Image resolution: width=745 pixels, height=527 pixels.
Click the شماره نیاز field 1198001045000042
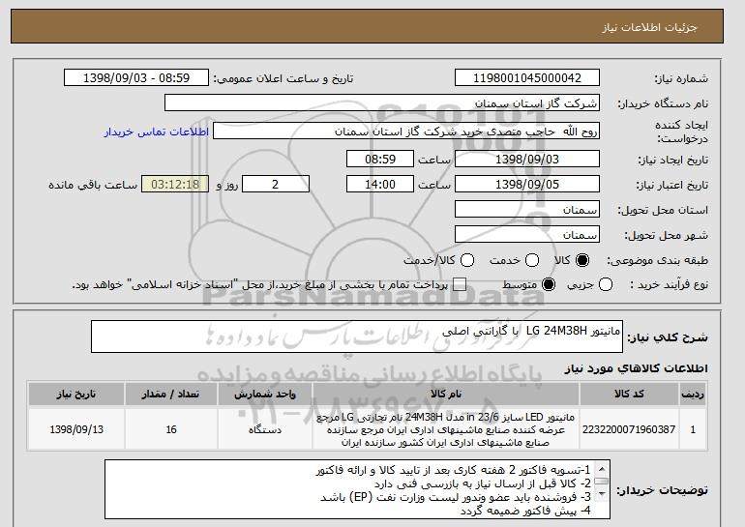tap(527, 78)
